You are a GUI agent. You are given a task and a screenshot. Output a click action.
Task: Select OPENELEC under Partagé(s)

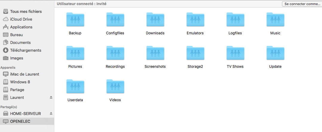20,122
